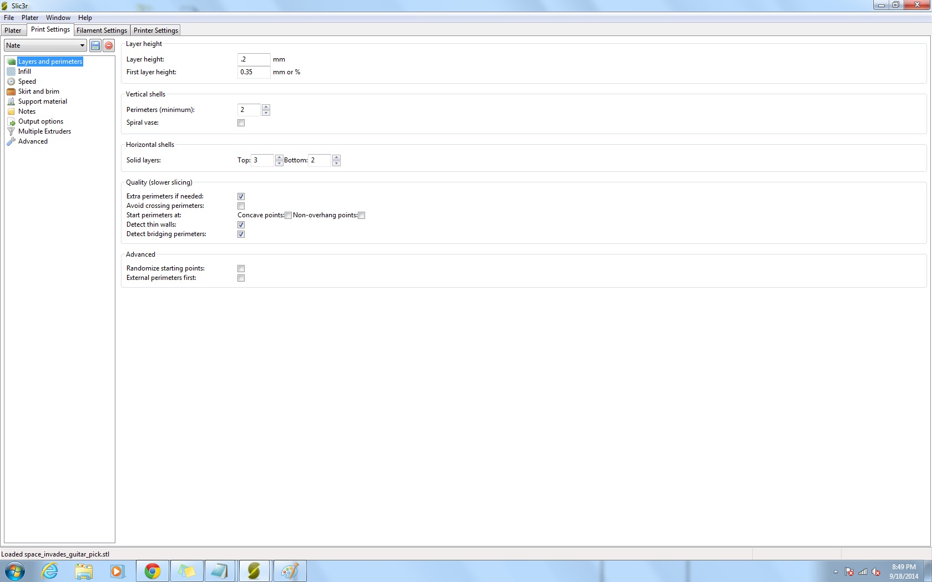The height and width of the screenshot is (582, 932).
Task: Decrease Bottom solid layers spinner
Action: 336,164
